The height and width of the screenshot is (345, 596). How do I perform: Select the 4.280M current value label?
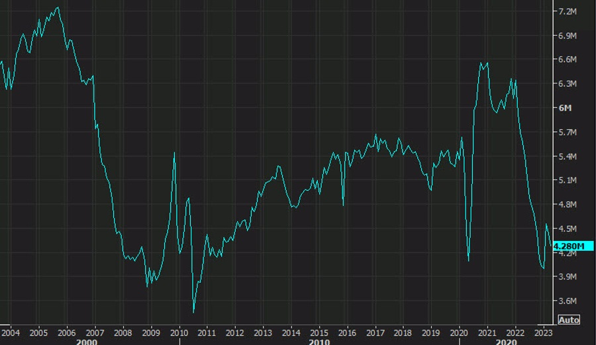pyautogui.click(x=569, y=246)
